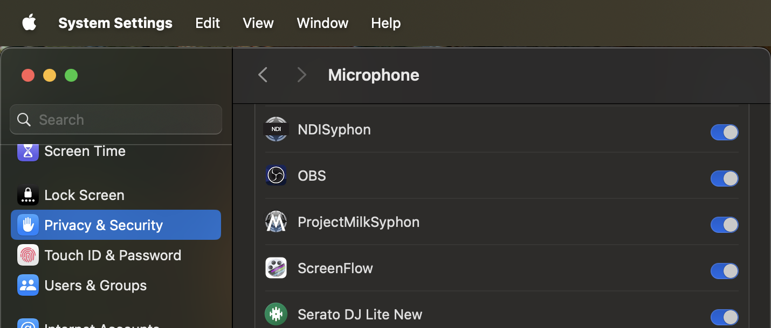The height and width of the screenshot is (328, 771).
Task: Click the Touch ID fingerprint icon
Action: tap(28, 255)
